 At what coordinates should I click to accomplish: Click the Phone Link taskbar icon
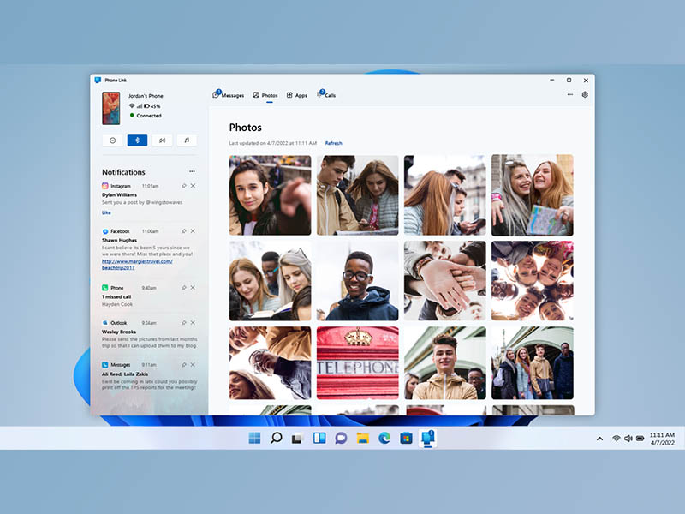[x=427, y=438]
